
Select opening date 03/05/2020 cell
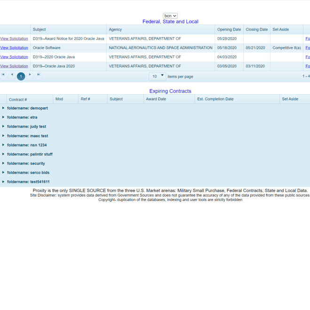(229, 66)
